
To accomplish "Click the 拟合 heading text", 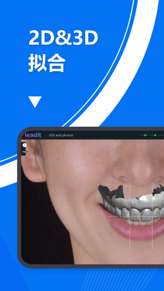I will [x=47, y=63].
